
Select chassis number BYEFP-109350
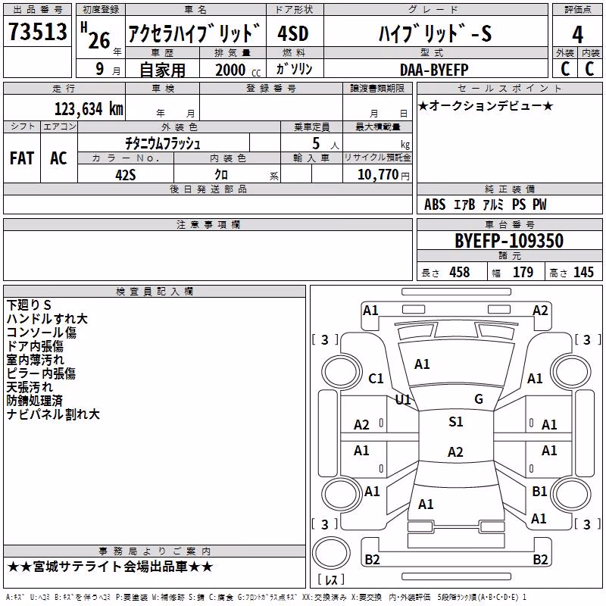tap(509, 241)
